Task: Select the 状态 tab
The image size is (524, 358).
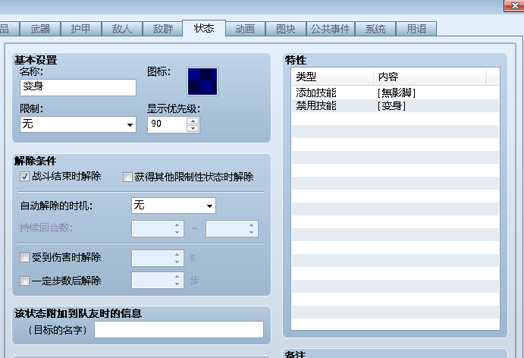Action: coord(204,28)
